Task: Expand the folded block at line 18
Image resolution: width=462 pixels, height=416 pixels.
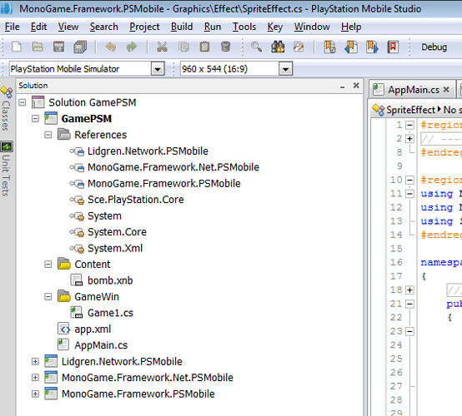Action: click(409, 290)
